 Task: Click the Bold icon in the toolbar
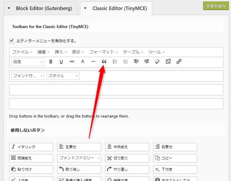point(51,62)
